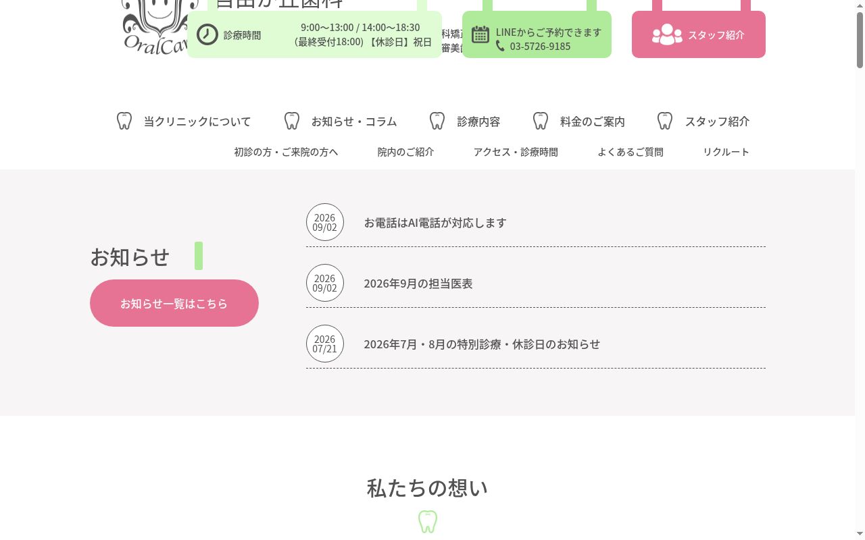Open アクセス・診療時間 link

point(516,152)
